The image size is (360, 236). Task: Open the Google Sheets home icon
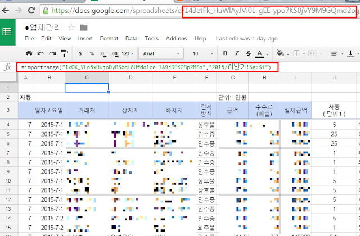8,33
